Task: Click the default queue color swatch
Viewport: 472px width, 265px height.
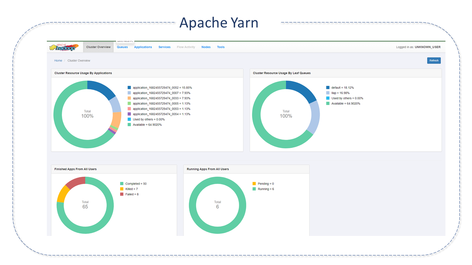Action: coord(328,88)
